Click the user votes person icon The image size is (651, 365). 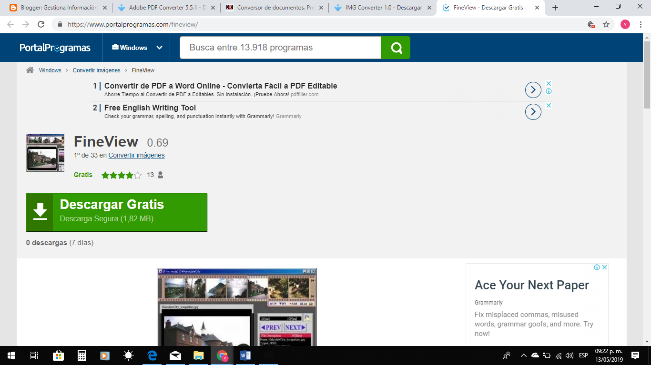coord(160,175)
